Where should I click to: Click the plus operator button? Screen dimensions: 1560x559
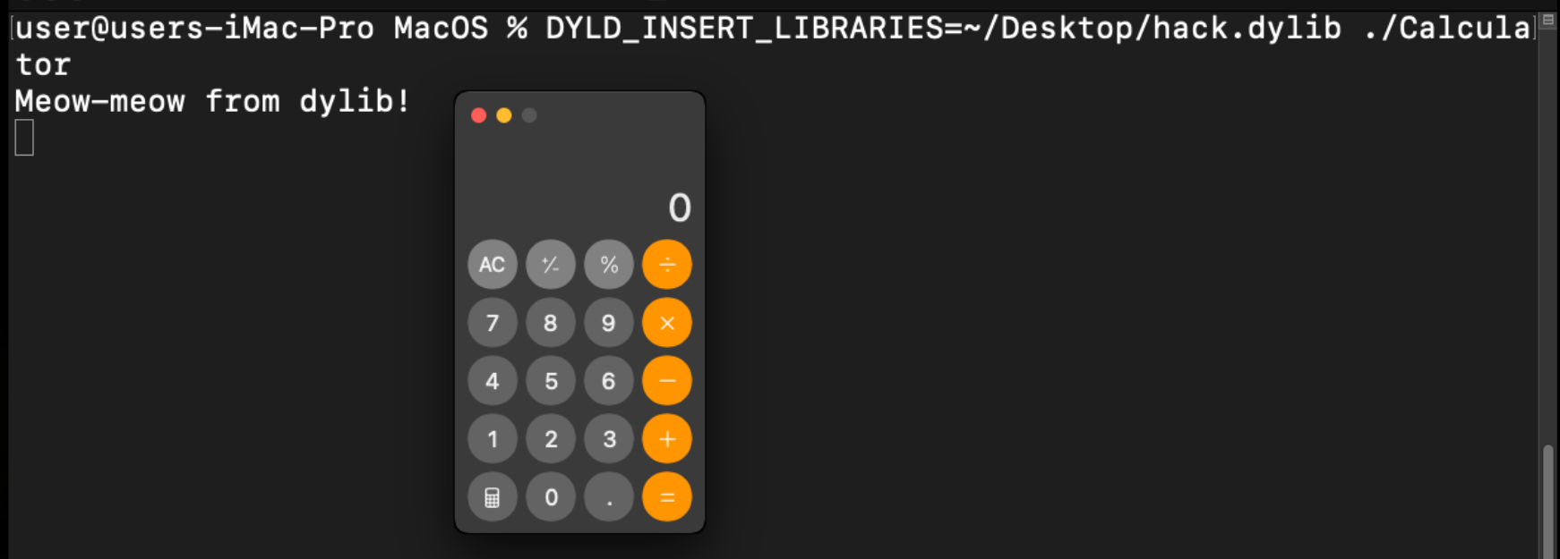tap(667, 439)
